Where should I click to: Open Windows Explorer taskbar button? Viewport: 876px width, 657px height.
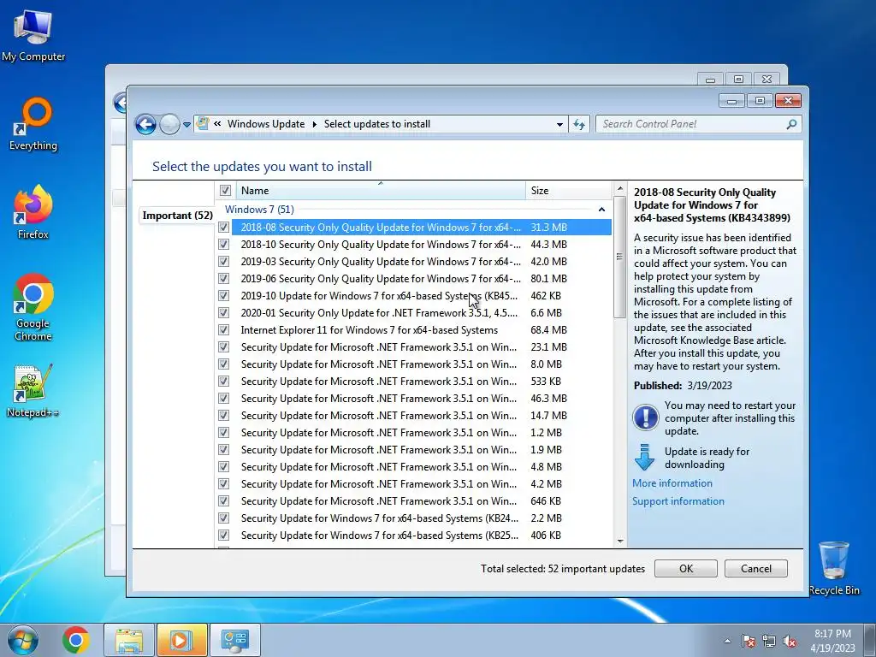point(129,640)
